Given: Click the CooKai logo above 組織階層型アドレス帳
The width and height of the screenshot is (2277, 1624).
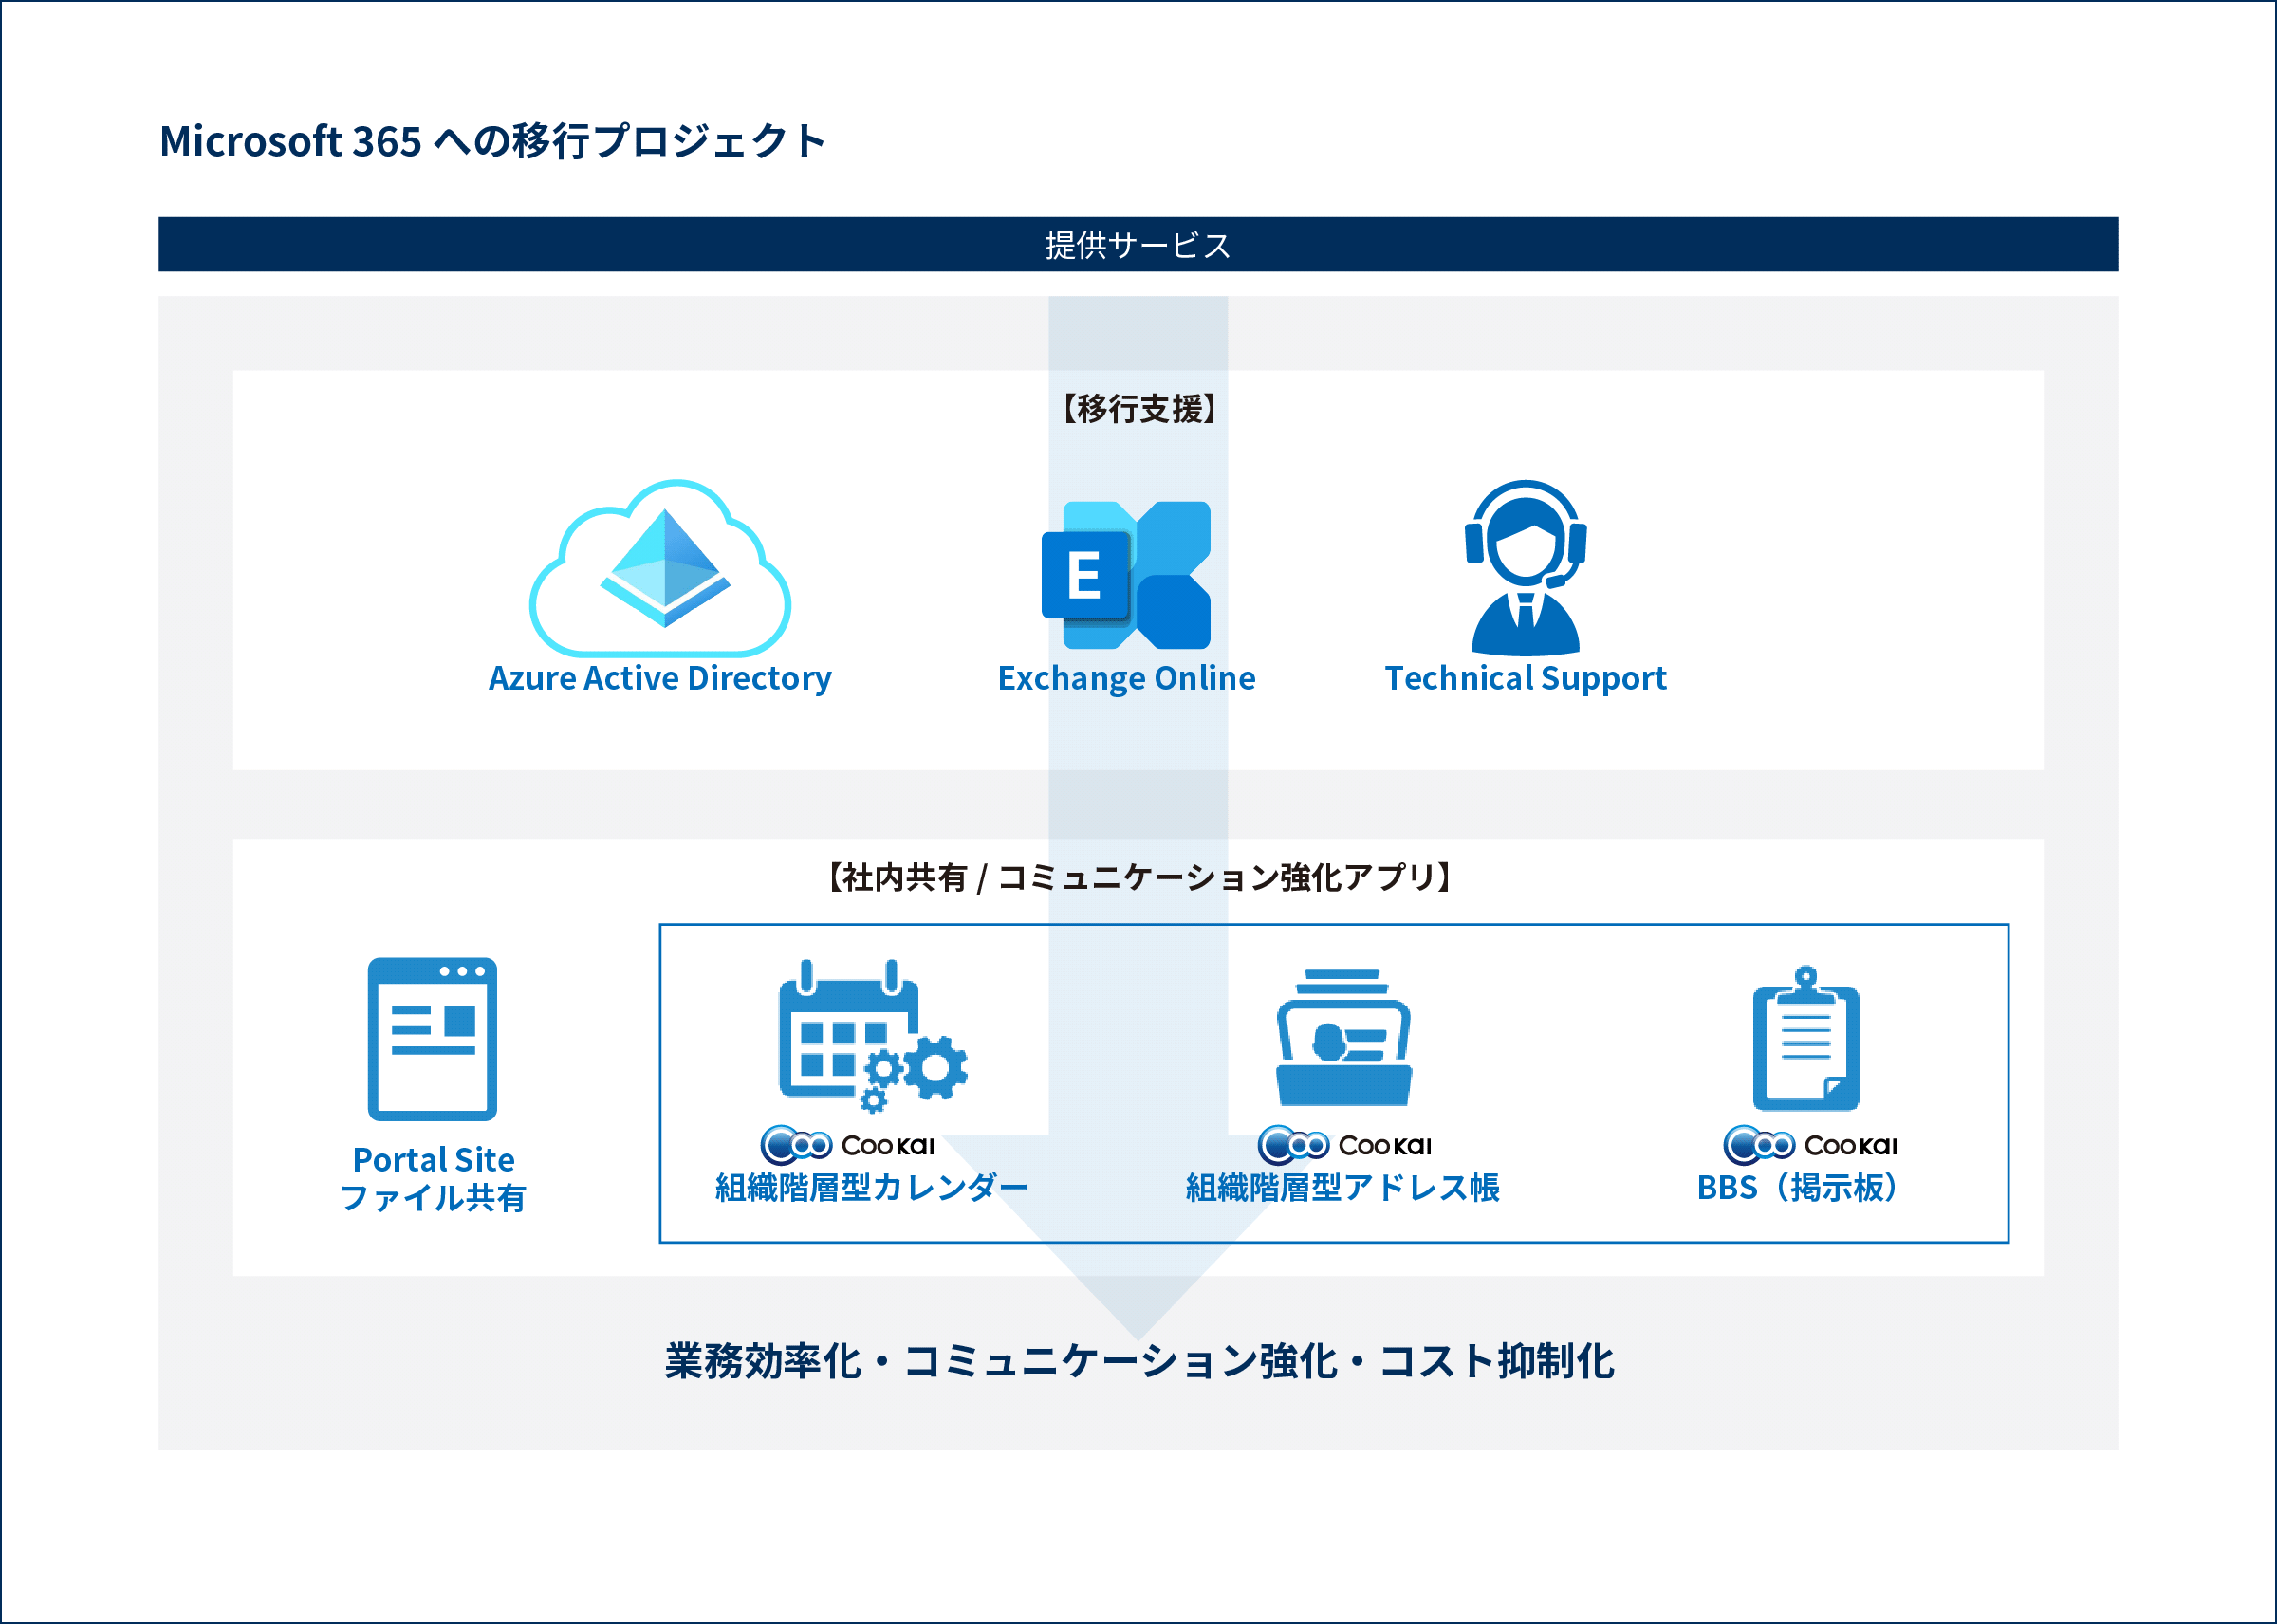Looking at the screenshot, I should tap(1345, 1145).
